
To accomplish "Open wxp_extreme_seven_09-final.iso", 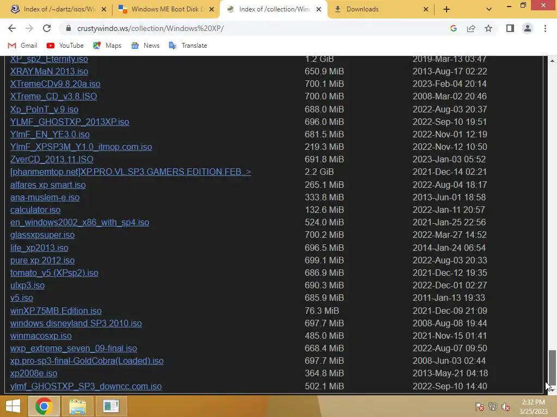I will click(73, 348).
